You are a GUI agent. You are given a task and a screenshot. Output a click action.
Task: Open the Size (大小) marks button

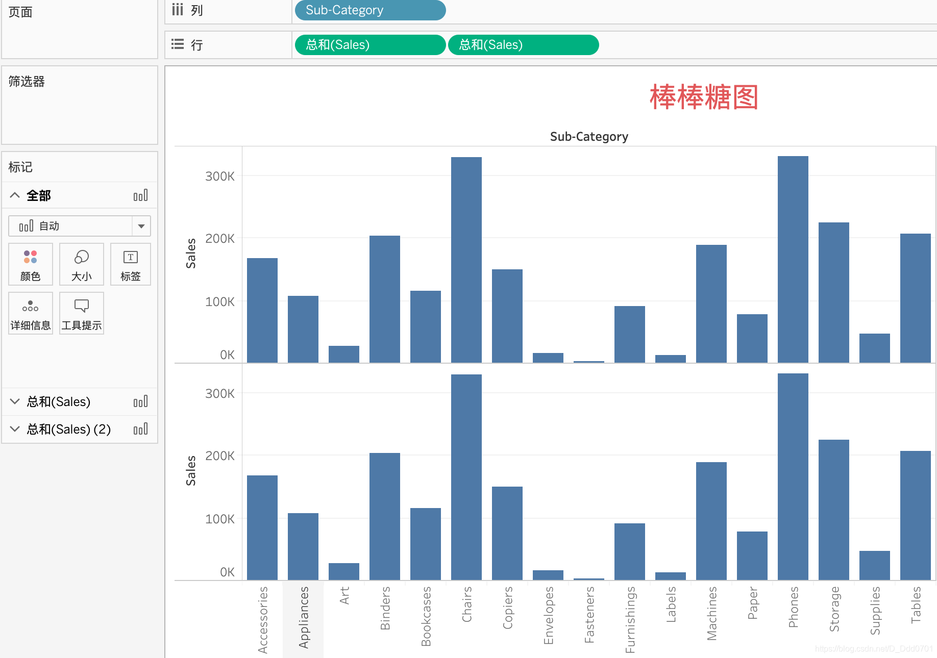(x=82, y=264)
